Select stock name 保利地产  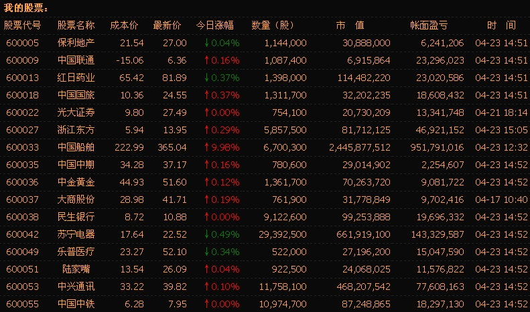click(x=76, y=43)
